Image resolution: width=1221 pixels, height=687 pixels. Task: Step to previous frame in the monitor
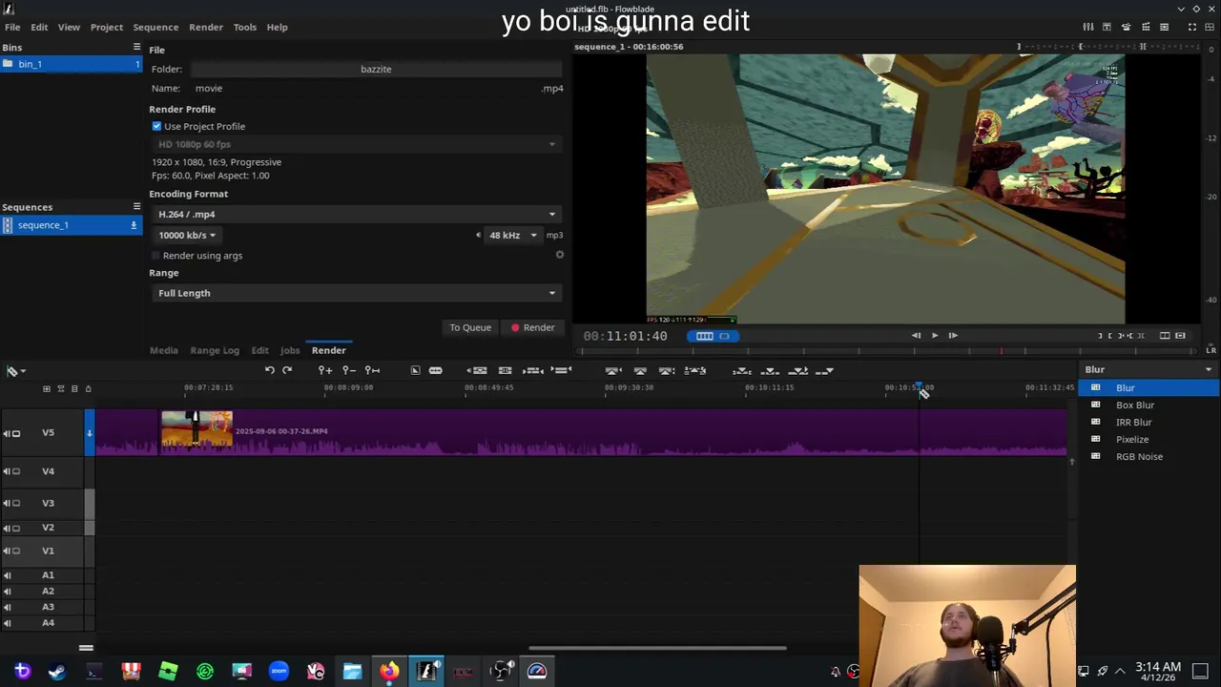pyautogui.click(x=916, y=335)
